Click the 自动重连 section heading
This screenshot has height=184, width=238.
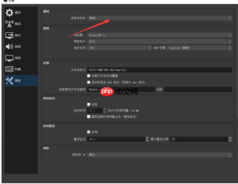(49, 126)
